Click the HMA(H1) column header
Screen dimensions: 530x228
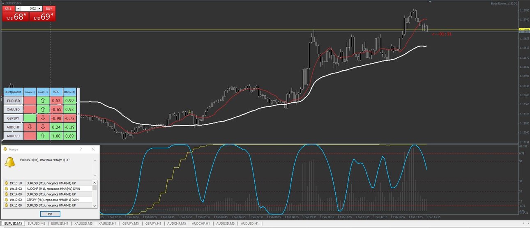[x=42, y=92]
